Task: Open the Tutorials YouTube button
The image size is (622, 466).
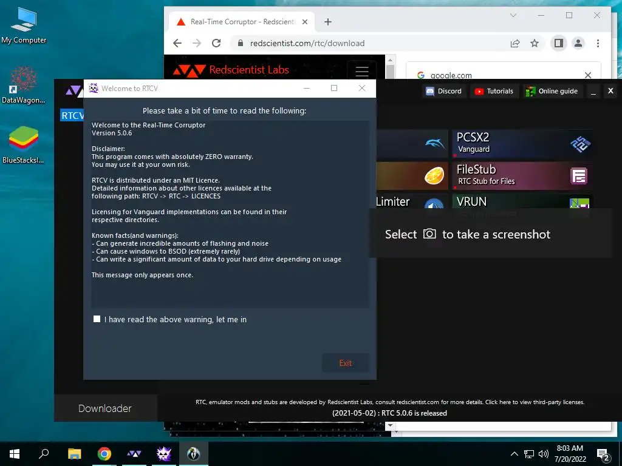Action: (x=494, y=91)
